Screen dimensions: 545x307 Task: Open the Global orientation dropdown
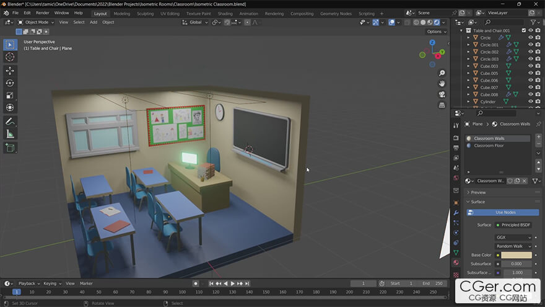[x=195, y=22]
